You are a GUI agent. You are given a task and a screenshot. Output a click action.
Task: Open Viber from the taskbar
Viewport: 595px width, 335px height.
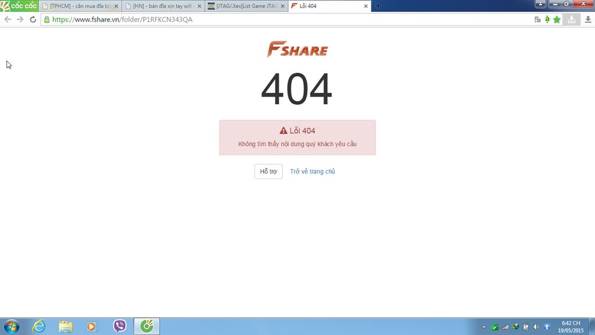(x=120, y=326)
